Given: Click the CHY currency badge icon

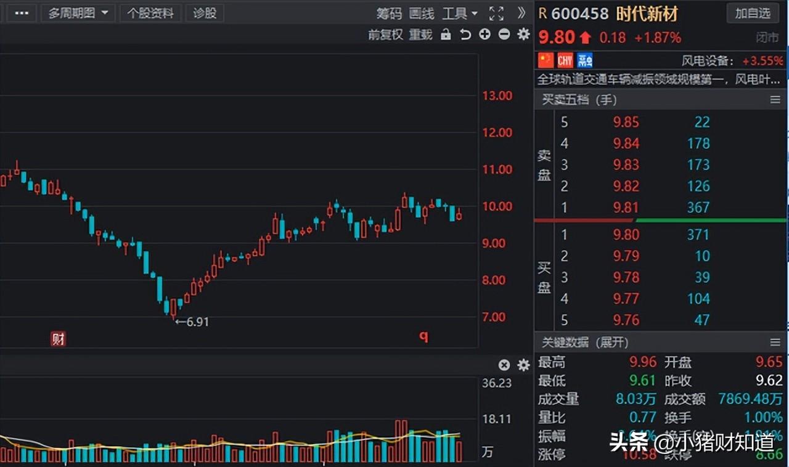Looking at the screenshot, I should 563,60.
